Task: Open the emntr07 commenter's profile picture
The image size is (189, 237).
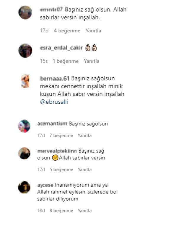Action: tap(25, 12)
